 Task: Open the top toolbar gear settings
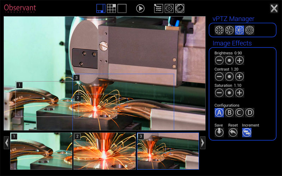[169, 8]
